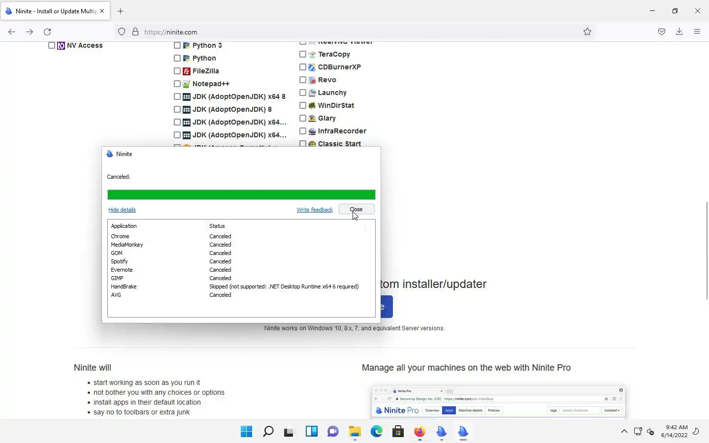Click Write feedback link
The height and width of the screenshot is (443, 709).
click(x=315, y=210)
